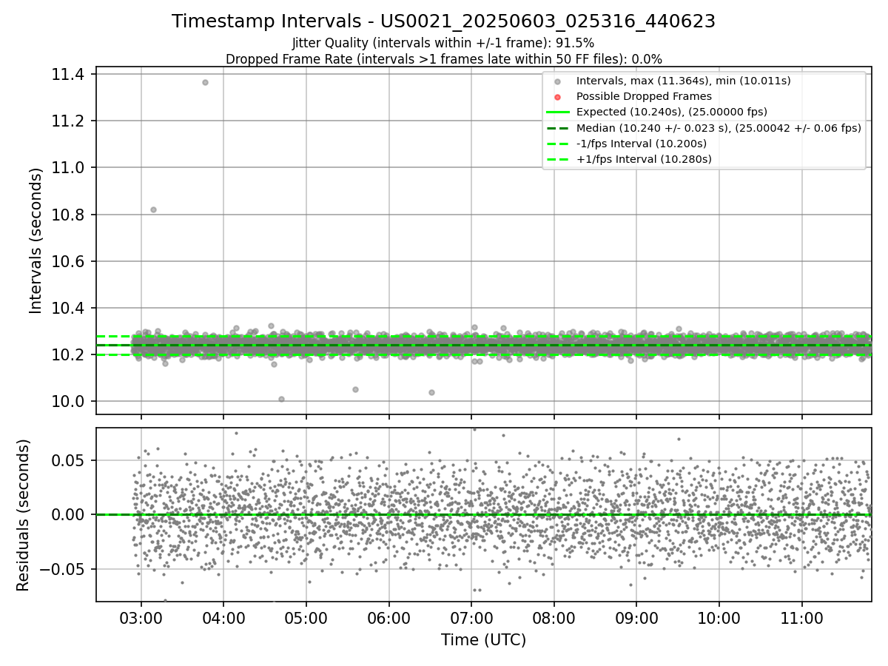This screenshot has width=888, height=666.
Task: Click the Residuals (seconds) y-axis label
Action: (x=23, y=515)
